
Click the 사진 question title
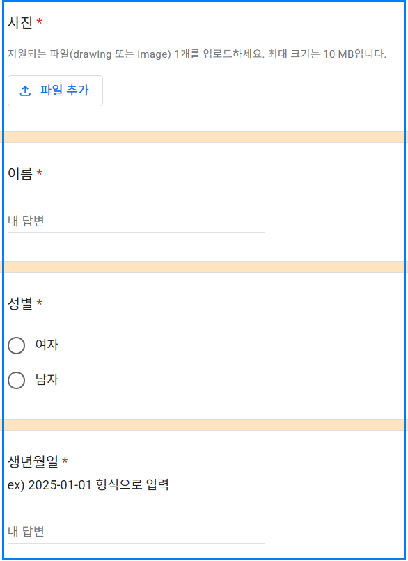coord(21,22)
